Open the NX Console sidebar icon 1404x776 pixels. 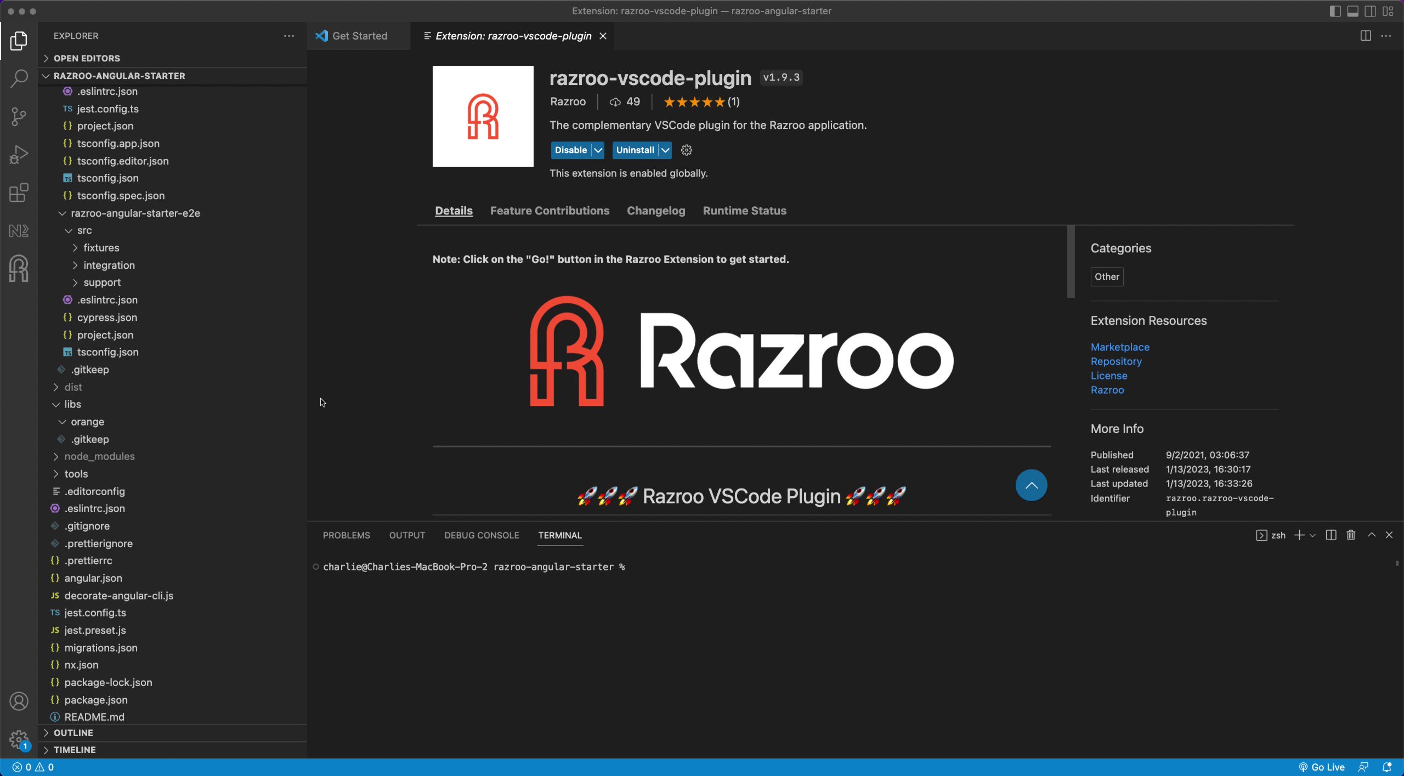click(x=19, y=230)
